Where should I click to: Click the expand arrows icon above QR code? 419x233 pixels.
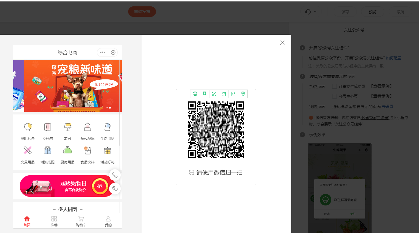click(214, 94)
